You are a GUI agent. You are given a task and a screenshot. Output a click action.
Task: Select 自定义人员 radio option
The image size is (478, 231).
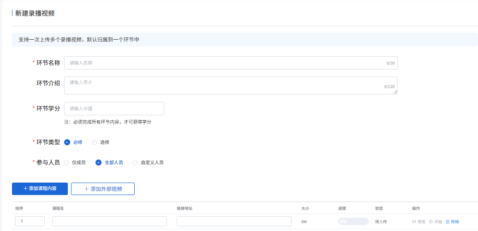coord(135,162)
